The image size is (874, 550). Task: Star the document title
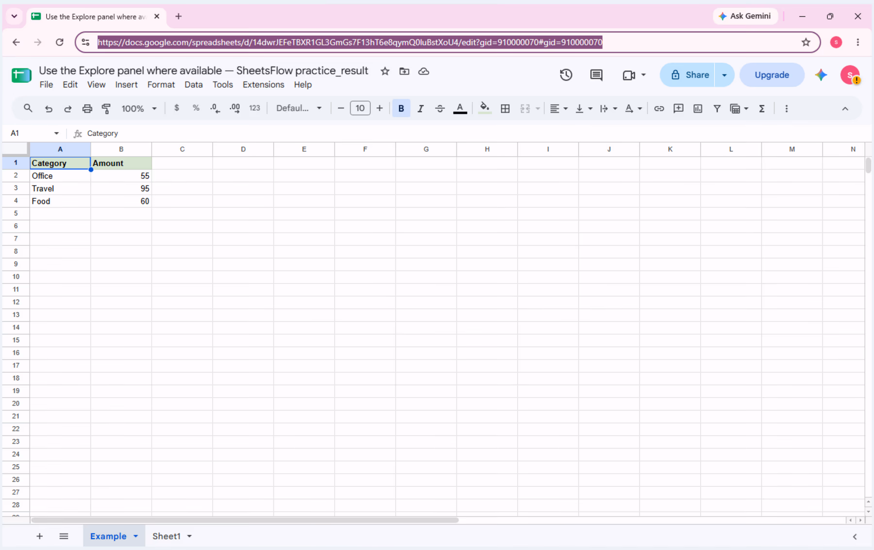385,71
